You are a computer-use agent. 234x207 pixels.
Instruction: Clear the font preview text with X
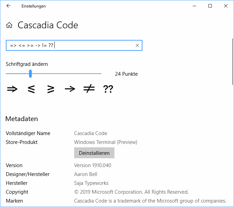point(137,45)
